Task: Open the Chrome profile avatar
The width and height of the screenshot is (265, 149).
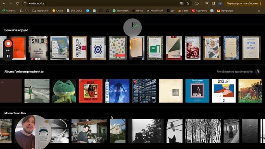Action: click(220, 3)
